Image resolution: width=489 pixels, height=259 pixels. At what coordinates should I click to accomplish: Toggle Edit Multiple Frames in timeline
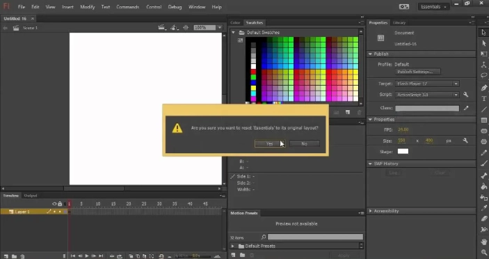click(x=145, y=256)
